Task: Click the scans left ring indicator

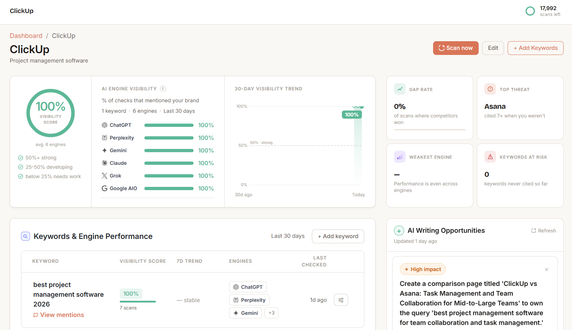Action: (530, 11)
